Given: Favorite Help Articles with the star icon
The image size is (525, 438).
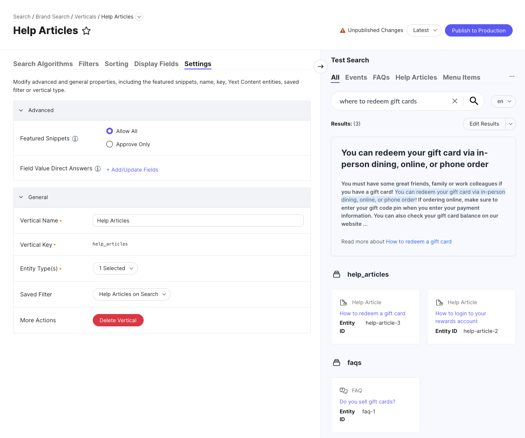Looking at the screenshot, I should 86,31.
